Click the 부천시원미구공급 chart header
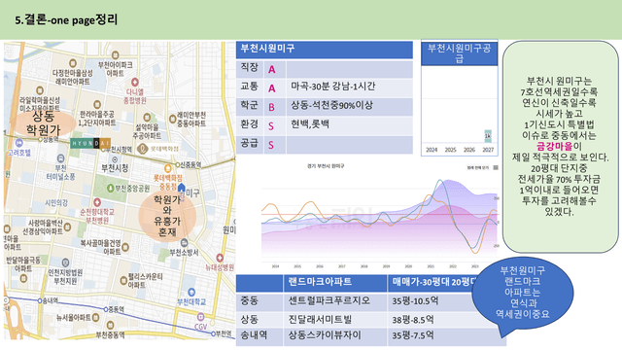 460,53
